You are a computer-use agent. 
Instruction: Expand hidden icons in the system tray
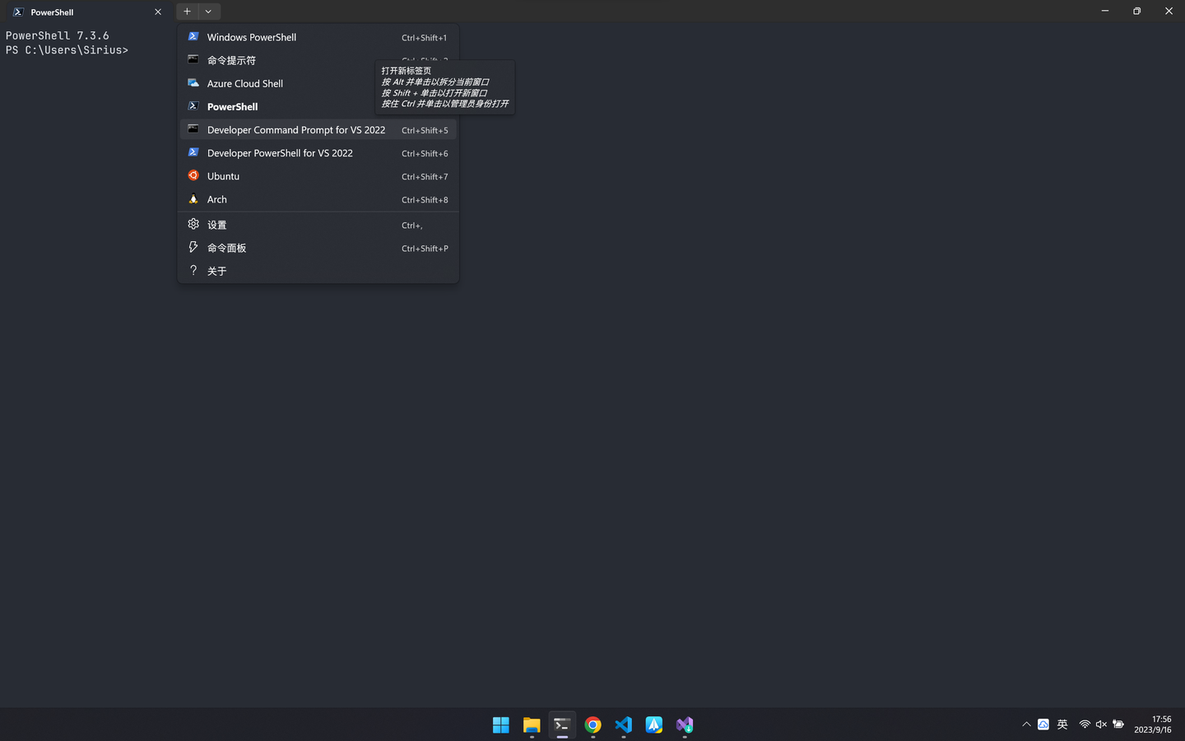[1026, 725]
